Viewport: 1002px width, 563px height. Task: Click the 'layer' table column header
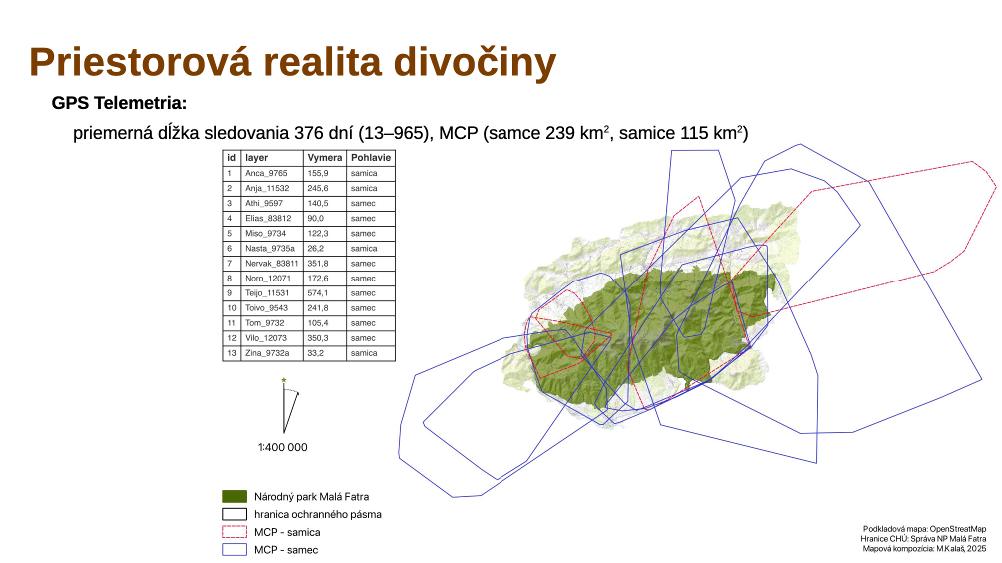click(x=272, y=158)
